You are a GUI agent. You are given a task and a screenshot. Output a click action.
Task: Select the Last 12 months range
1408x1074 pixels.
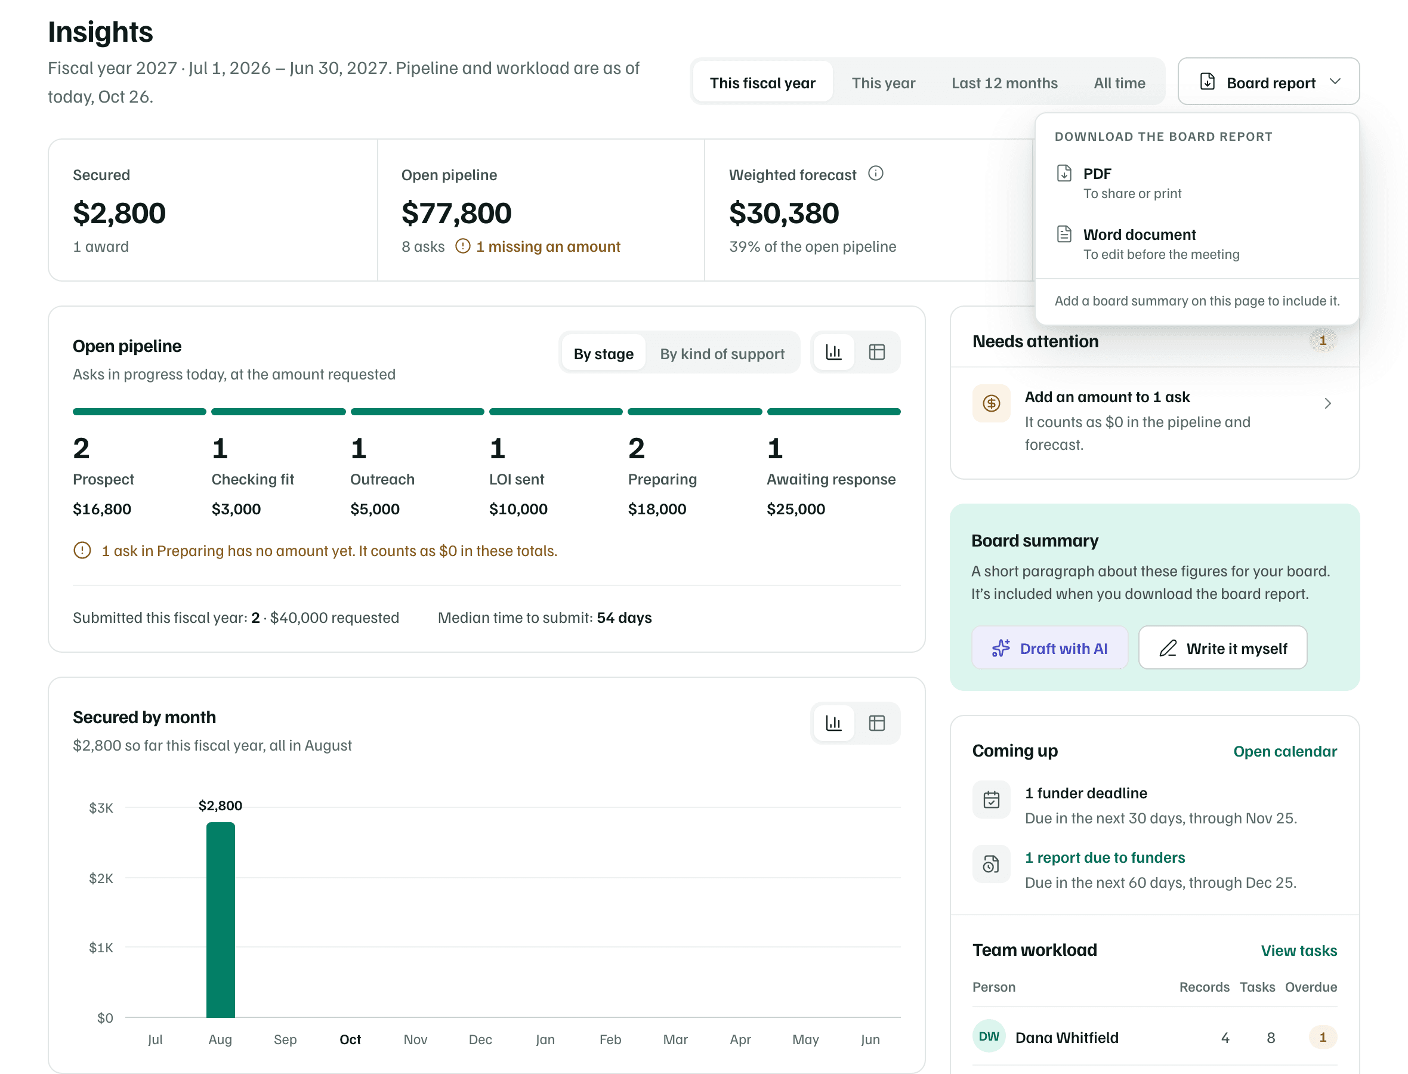coord(1004,83)
